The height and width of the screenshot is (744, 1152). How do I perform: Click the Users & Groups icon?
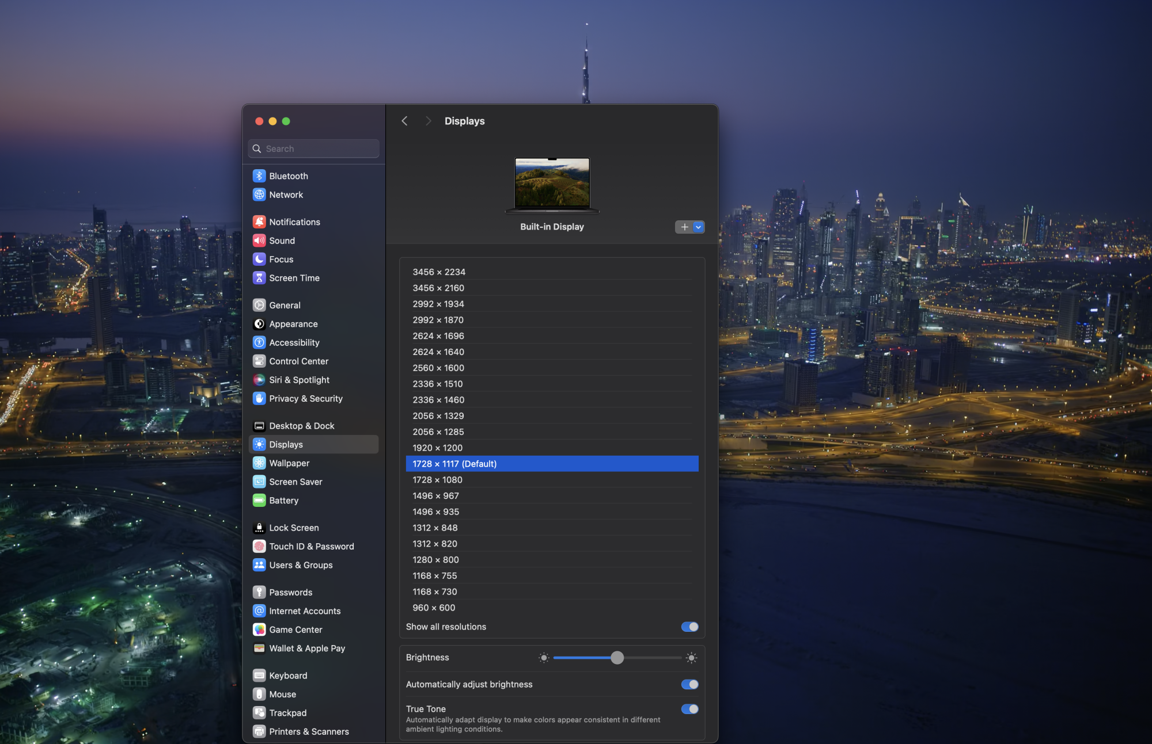[x=259, y=565]
